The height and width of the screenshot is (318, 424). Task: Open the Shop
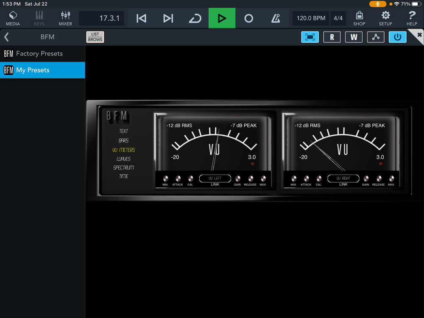(x=359, y=18)
